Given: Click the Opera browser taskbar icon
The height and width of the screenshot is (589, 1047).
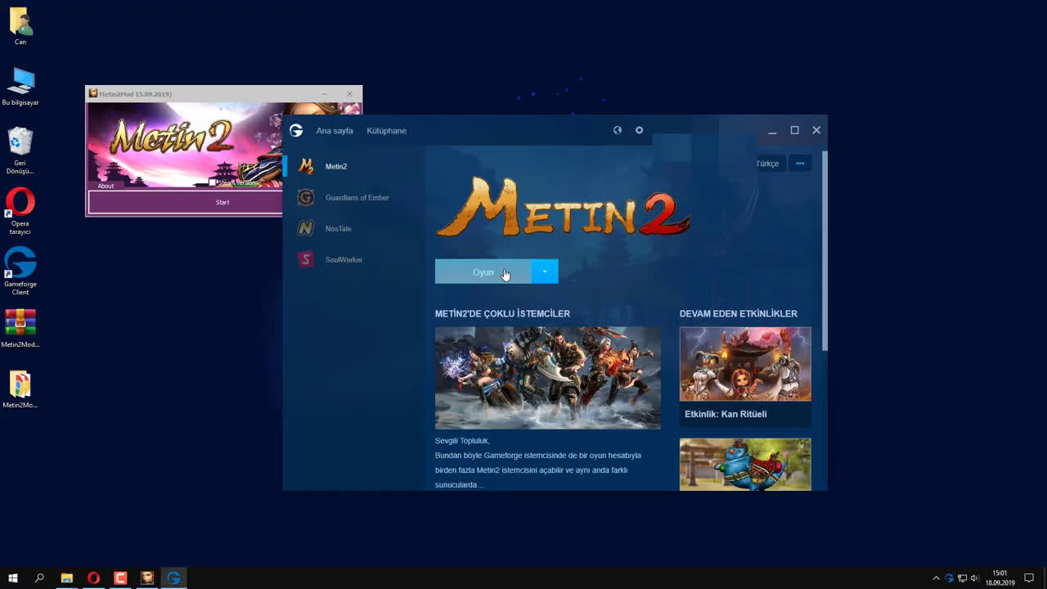Looking at the screenshot, I should pos(93,578).
